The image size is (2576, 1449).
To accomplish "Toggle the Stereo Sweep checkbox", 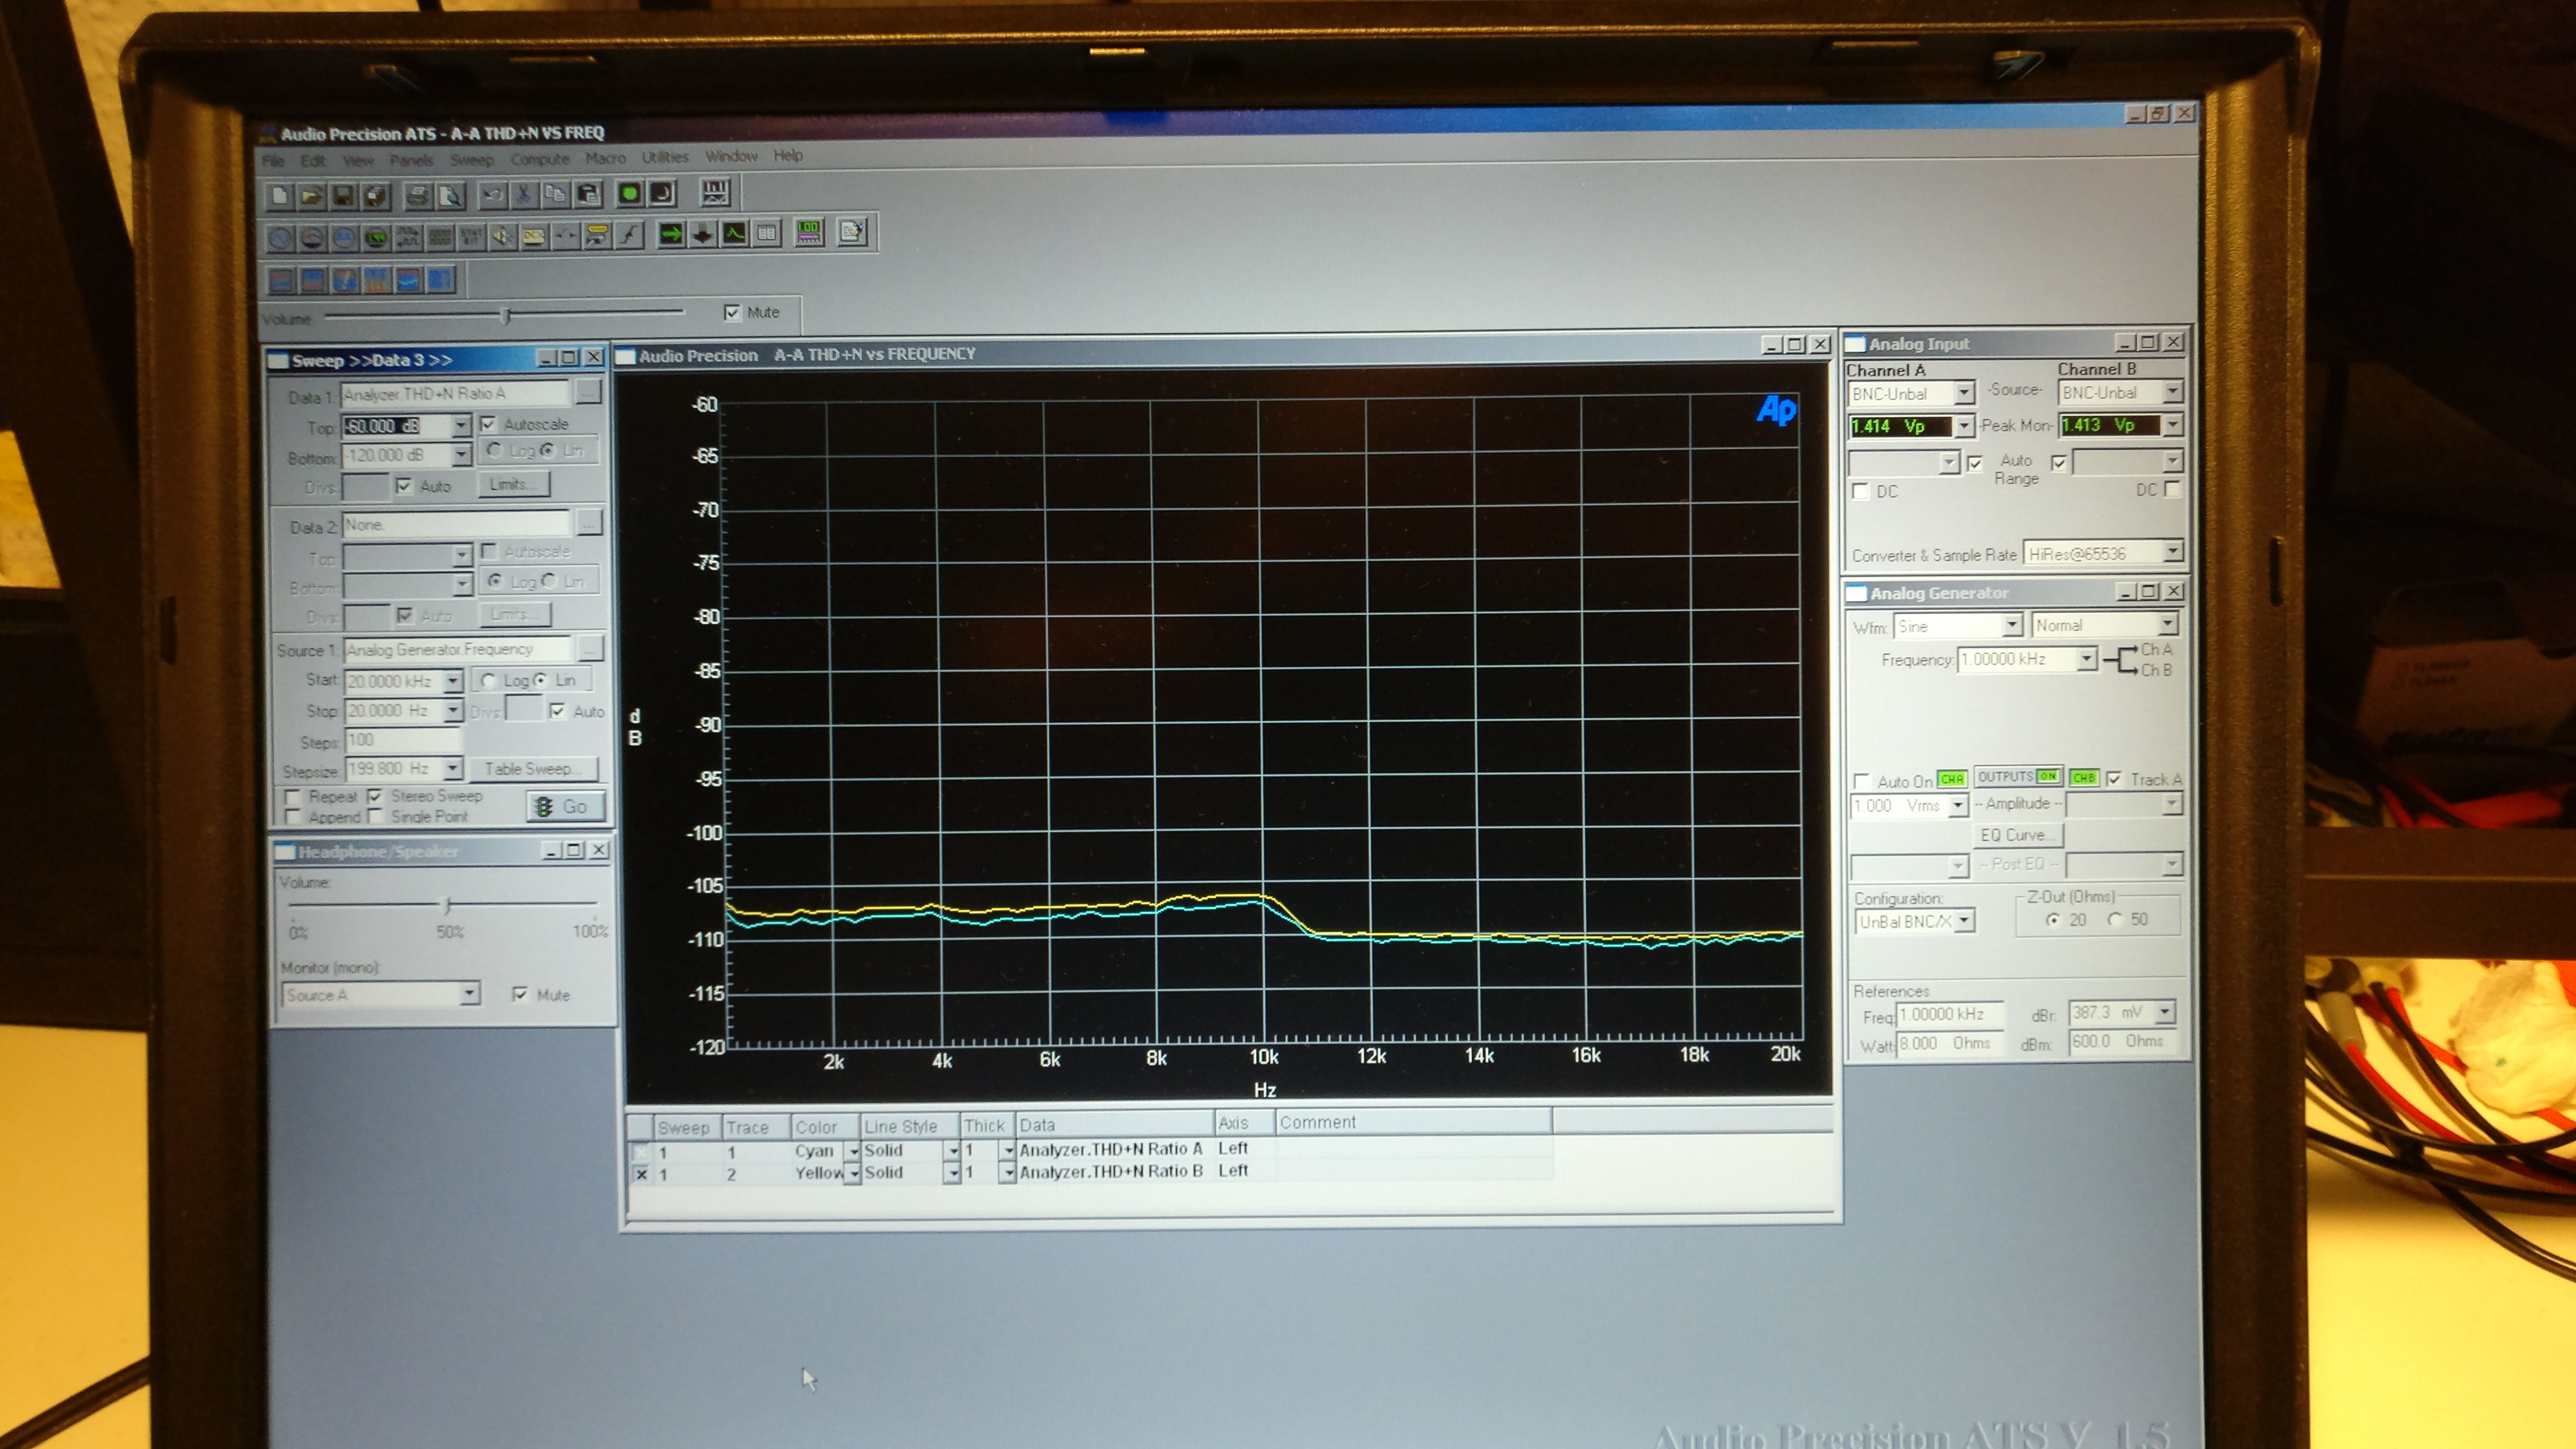I will coord(376,796).
